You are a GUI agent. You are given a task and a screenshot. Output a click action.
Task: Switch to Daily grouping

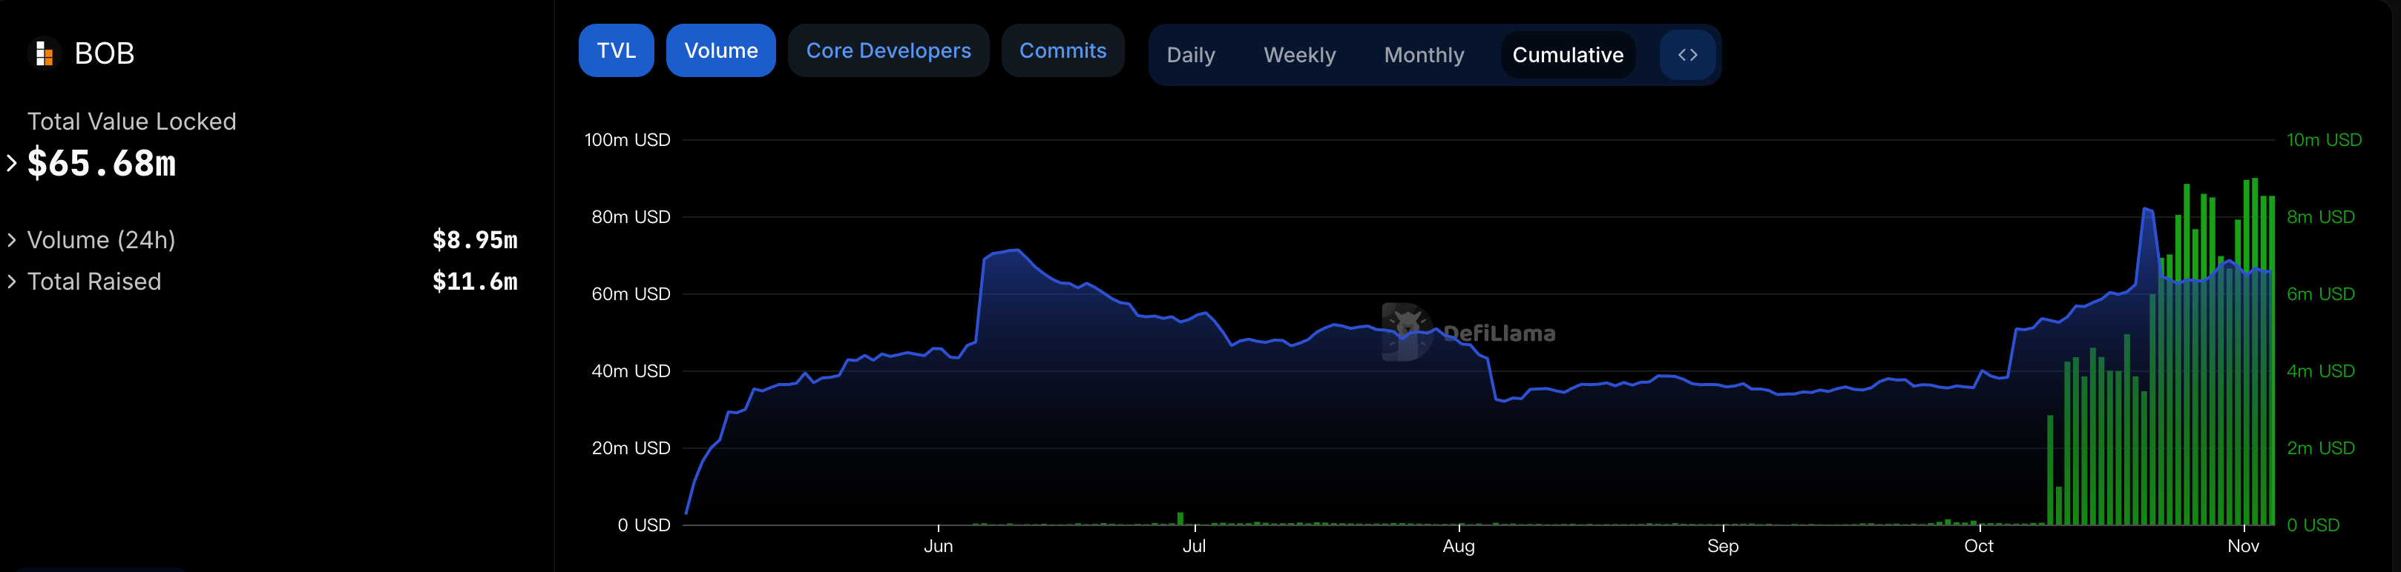[x=1190, y=55]
